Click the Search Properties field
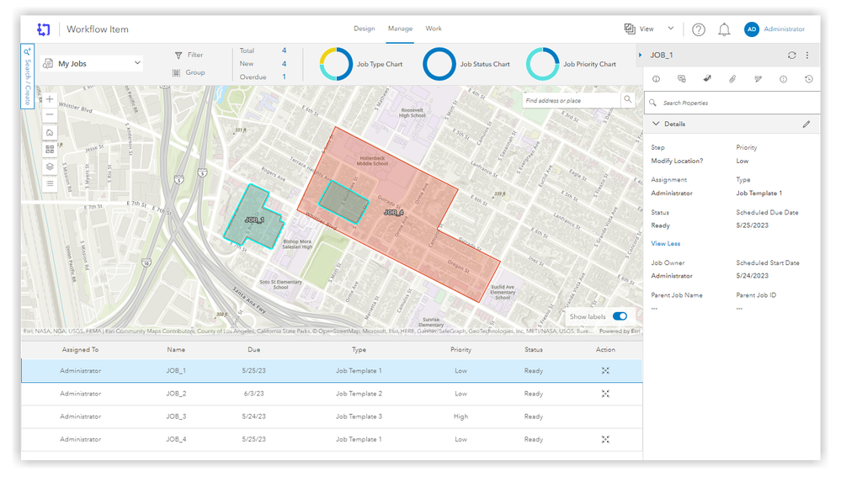Screen dimensions: 841x482 (732, 103)
